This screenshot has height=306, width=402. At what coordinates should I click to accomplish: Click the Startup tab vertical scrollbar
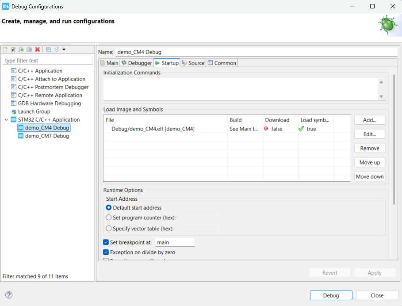tap(394, 140)
